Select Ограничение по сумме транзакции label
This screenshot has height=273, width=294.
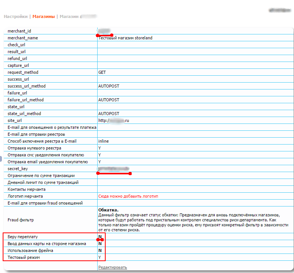click(x=41, y=175)
